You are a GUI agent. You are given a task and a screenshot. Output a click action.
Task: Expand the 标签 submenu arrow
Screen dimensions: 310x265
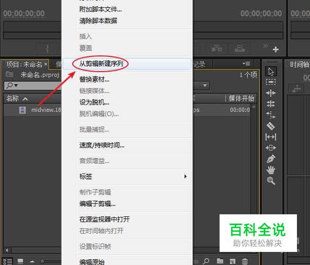[x=185, y=176]
